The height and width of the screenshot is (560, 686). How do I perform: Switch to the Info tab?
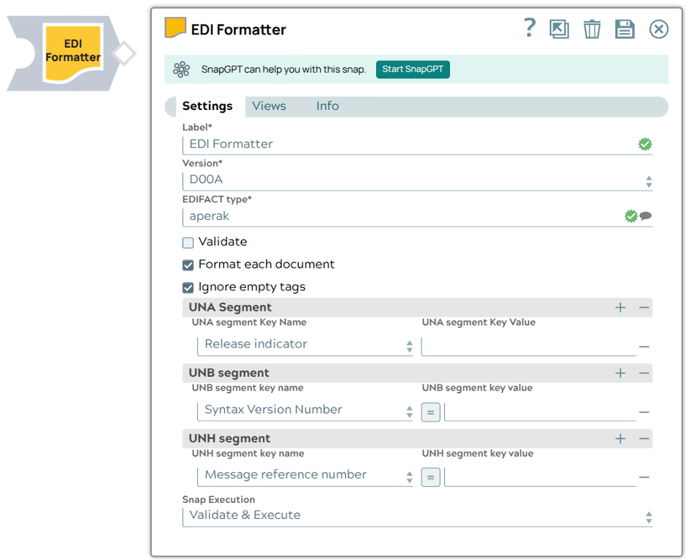[328, 106]
